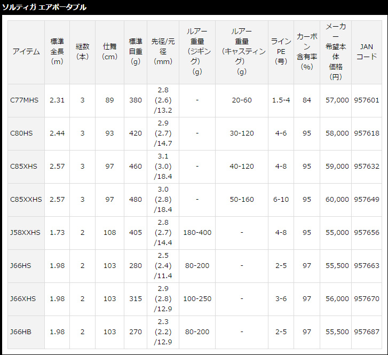The height and width of the screenshot is (355, 388).
Task: Click casting lure weight 40-120
Action: tap(242, 167)
